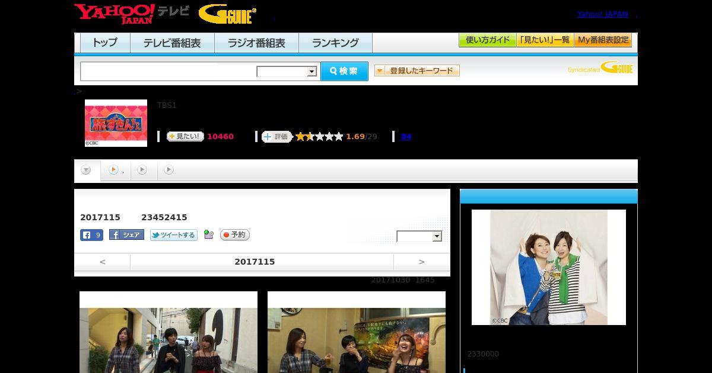Viewport: 712px width, 373px height.
Task: Select the fourth tab with gray play icon
Action: click(169, 170)
